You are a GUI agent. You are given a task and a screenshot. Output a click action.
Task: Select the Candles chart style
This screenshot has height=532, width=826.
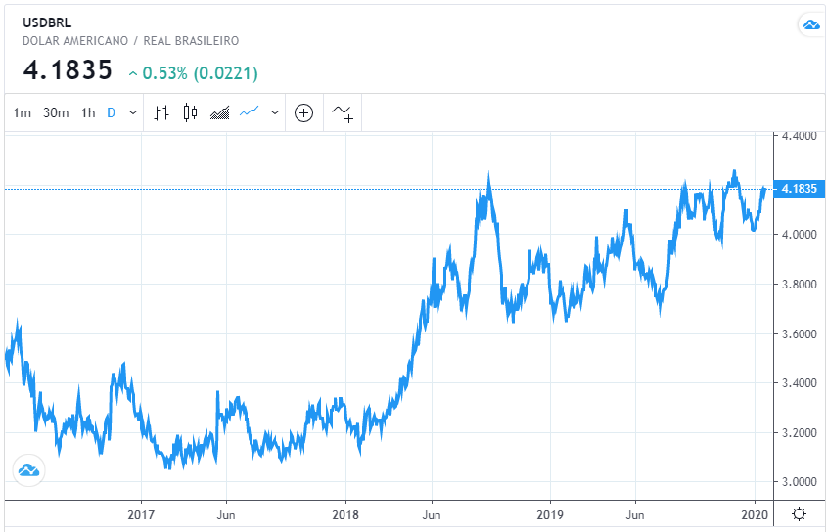click(190, 112)
